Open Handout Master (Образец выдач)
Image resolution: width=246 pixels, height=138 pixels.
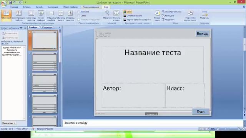point(61,15)
